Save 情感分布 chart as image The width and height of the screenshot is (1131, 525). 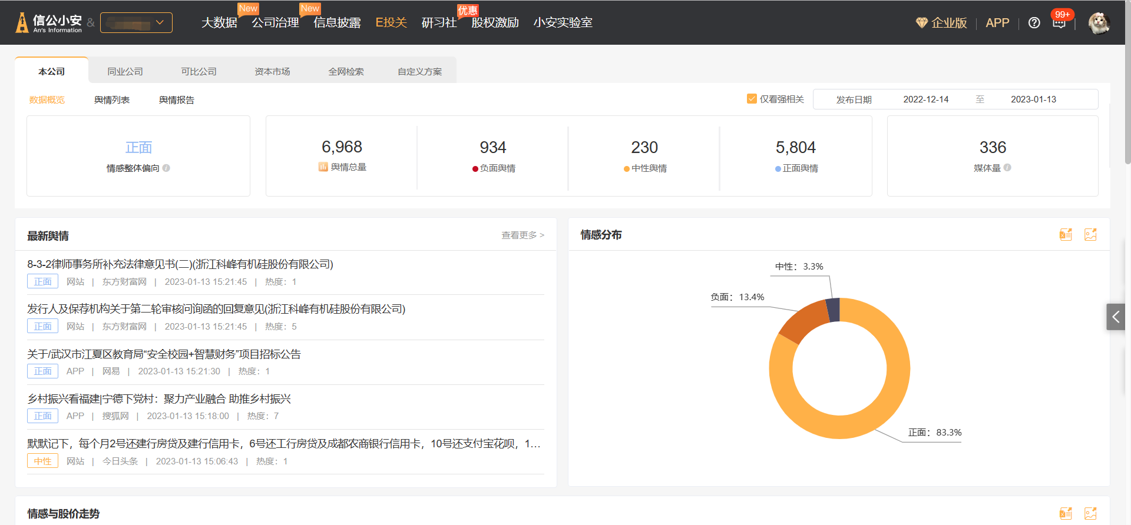(1090, 235)
